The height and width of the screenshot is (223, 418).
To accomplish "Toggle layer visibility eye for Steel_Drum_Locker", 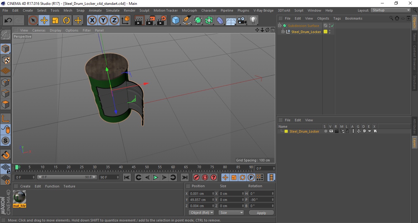I will pos(331,131).
